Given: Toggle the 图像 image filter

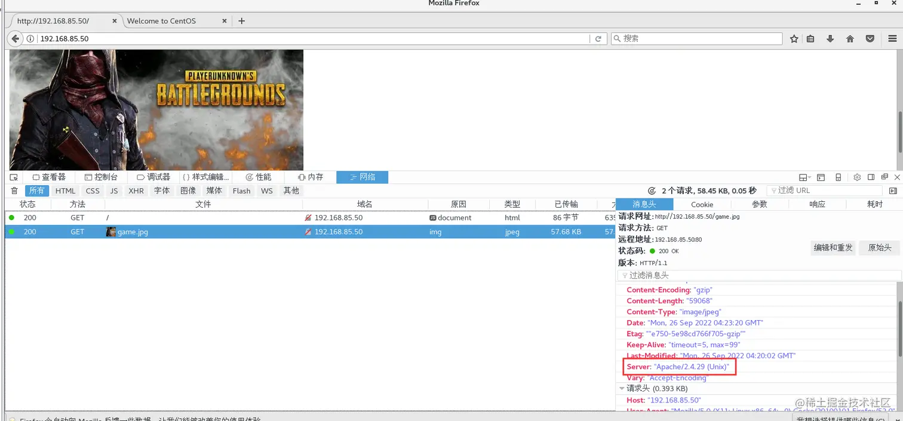Looking at the screenshot, I should tap(188, 190).
